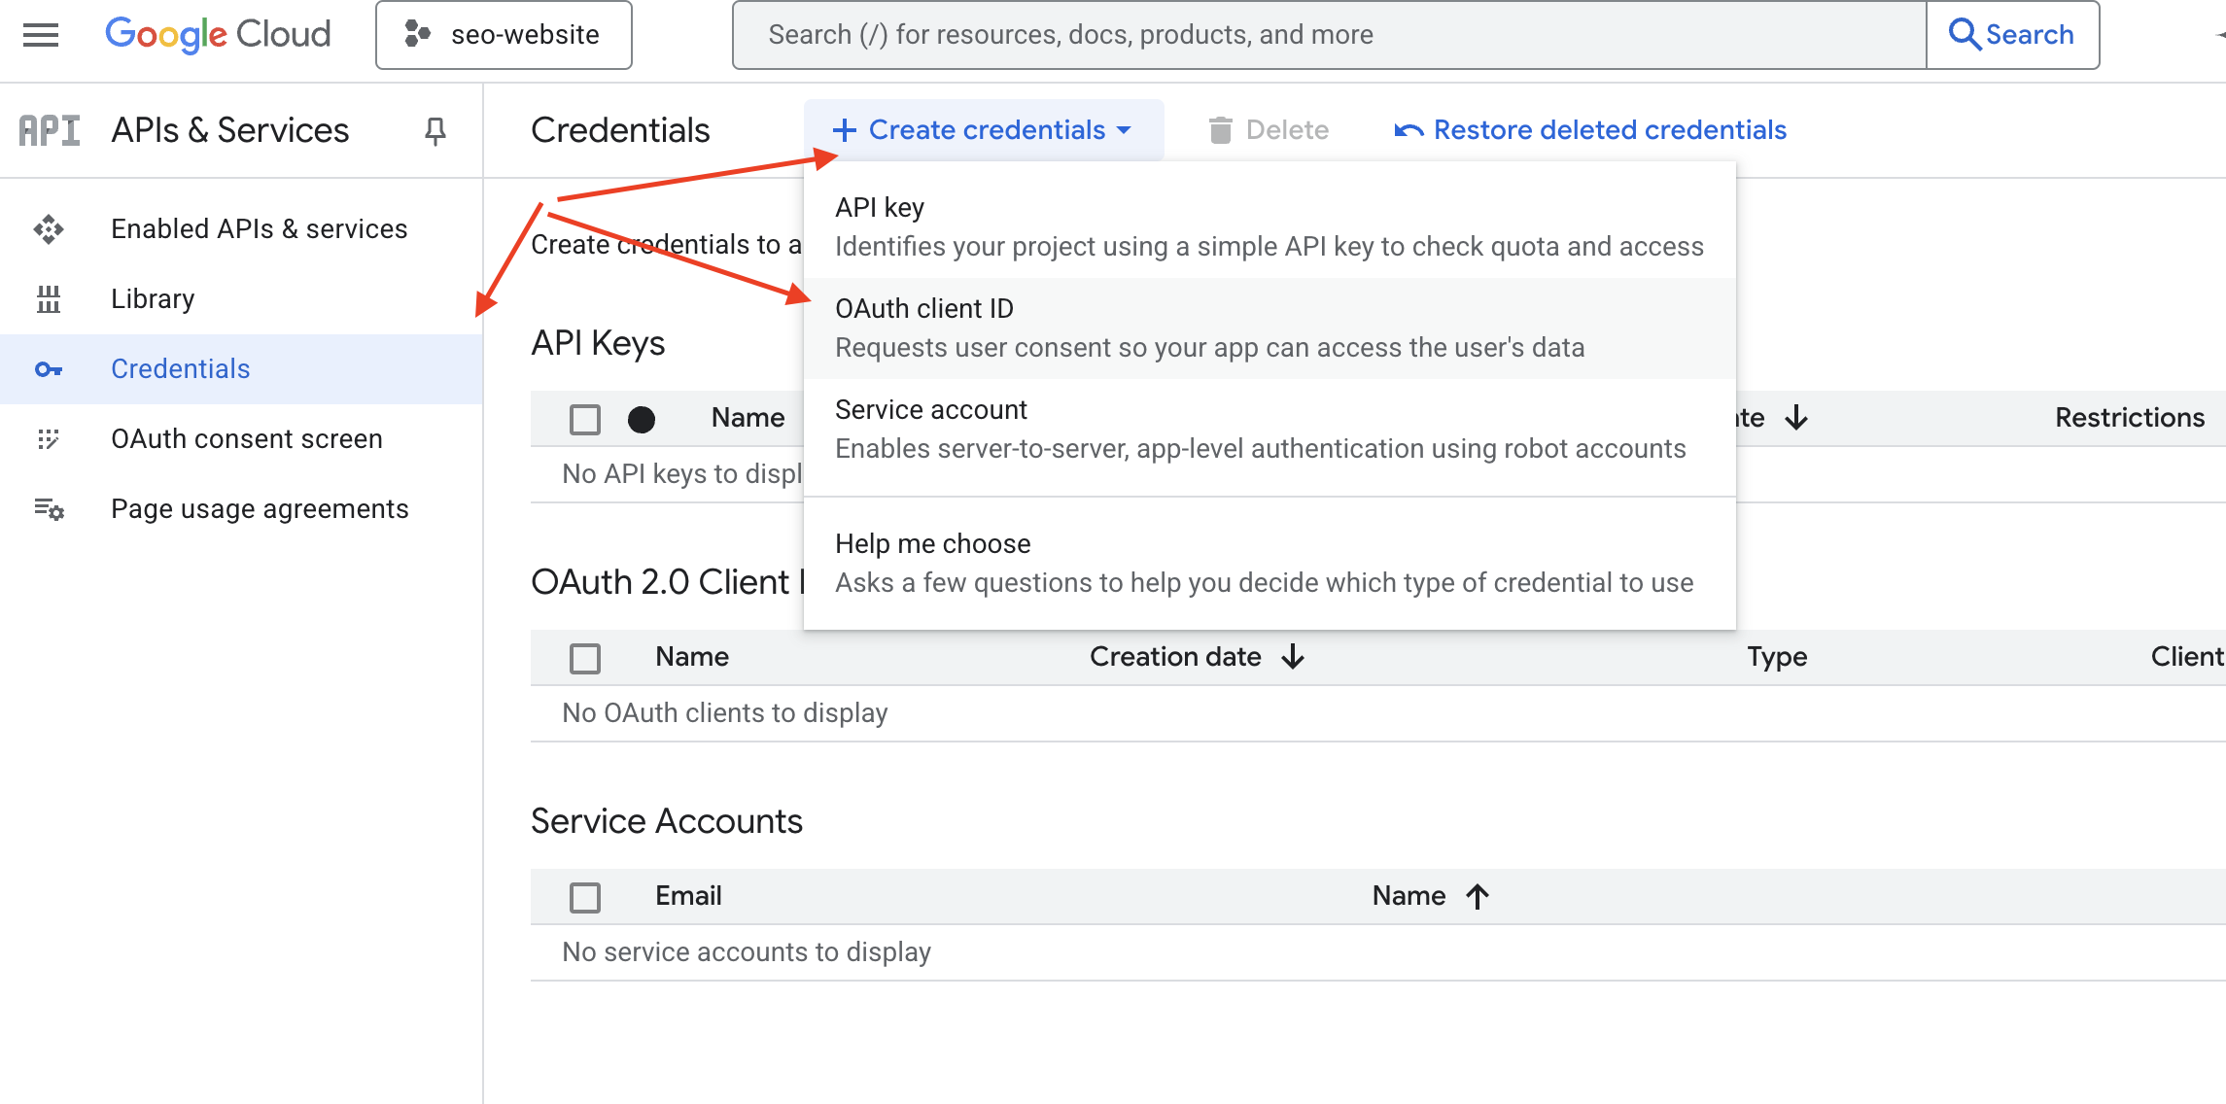Tick the Service Accounts select-all checkbox
The width and height of the screenshot is (2226, 1104).
(585, 897)
